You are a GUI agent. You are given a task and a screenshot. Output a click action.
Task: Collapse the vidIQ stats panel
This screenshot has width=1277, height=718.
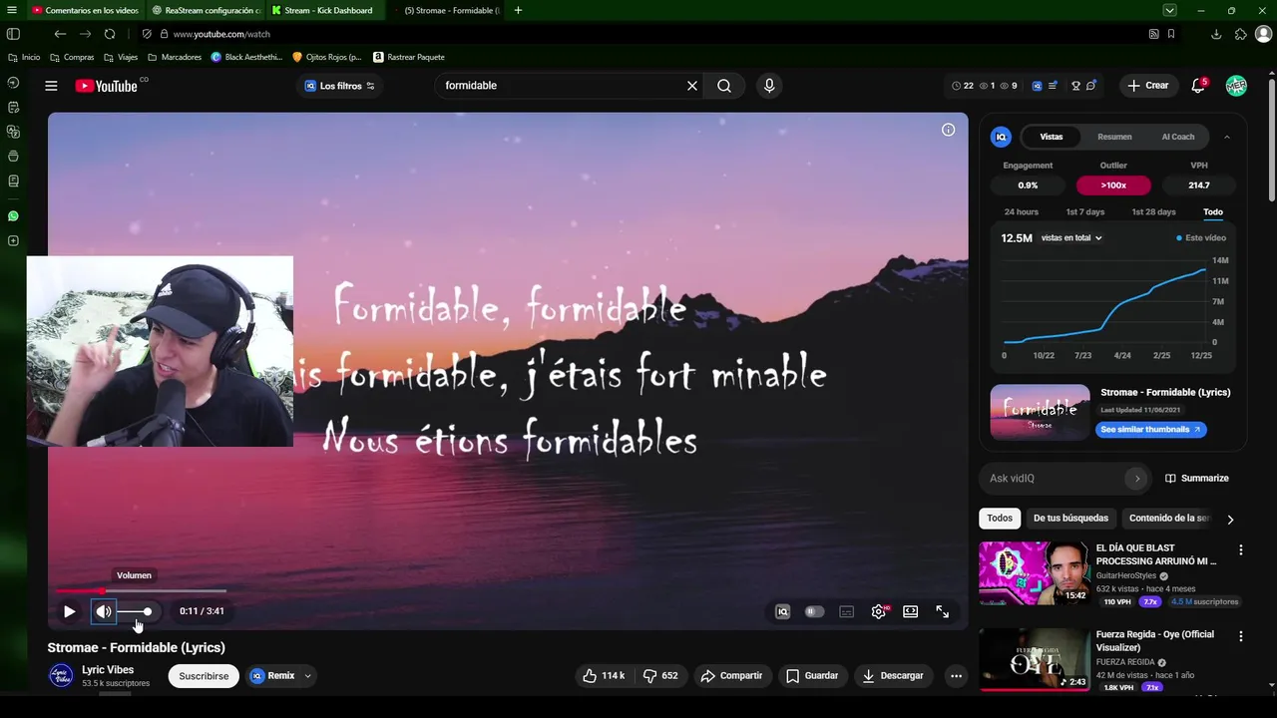click(x=1227, y=137)
